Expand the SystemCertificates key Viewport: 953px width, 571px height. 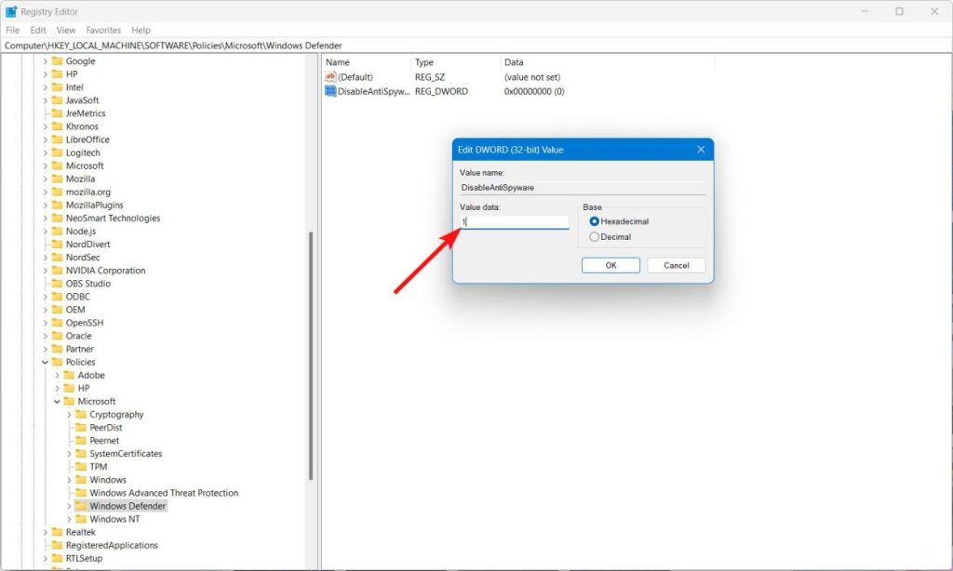tap(69, 454)
